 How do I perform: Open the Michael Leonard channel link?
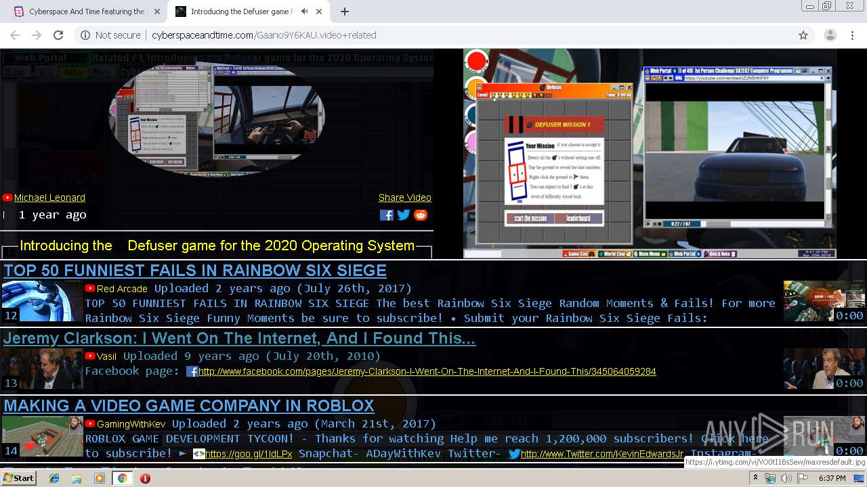tap(49, 198)
